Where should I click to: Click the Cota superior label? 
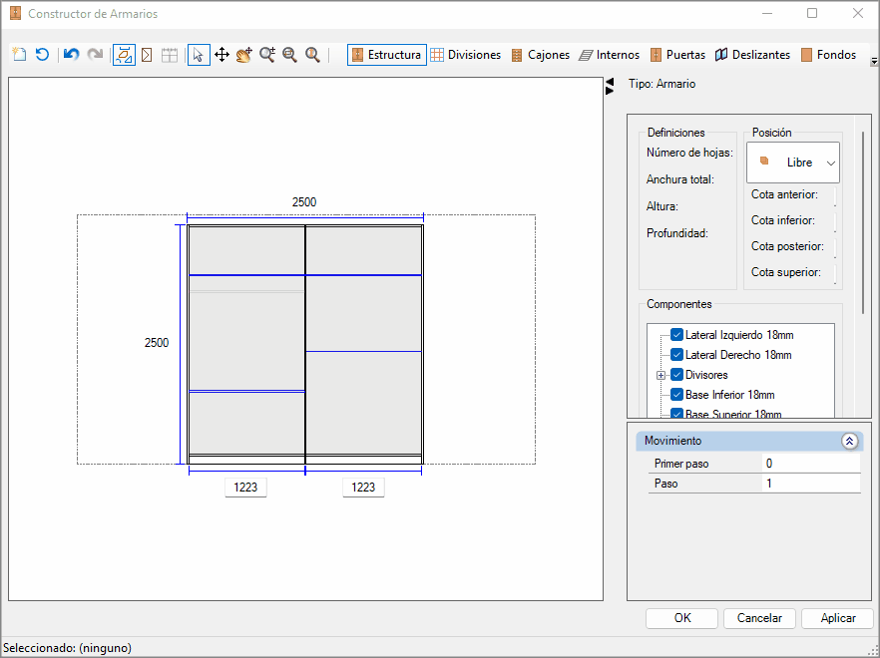tap(786, 272)
